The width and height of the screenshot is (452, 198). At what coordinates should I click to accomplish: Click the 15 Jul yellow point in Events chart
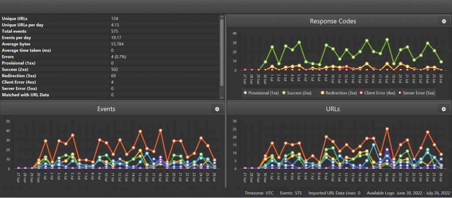point(140,150)
